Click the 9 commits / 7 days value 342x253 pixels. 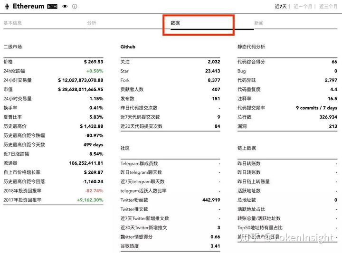316,108
